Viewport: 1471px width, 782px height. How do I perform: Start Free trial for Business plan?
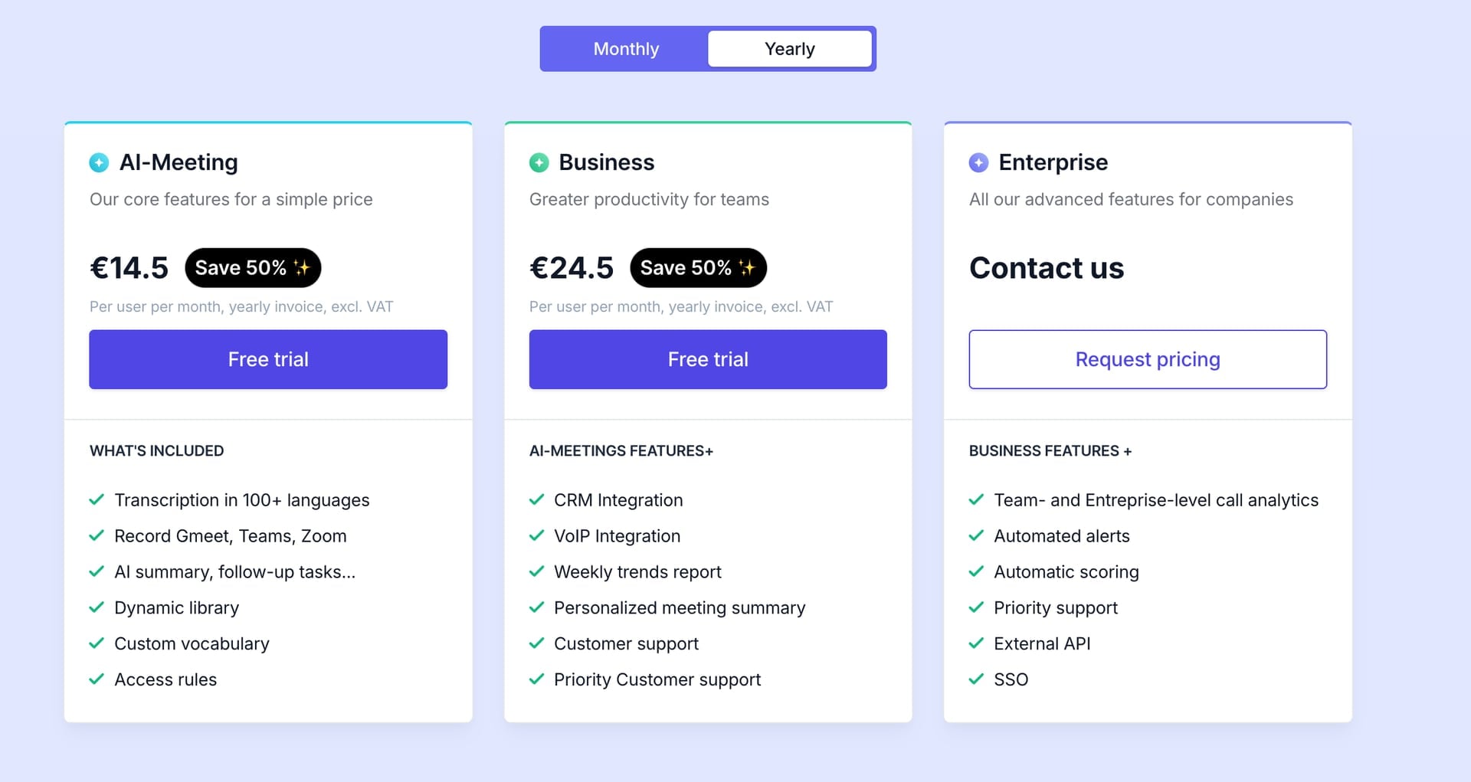708,359
